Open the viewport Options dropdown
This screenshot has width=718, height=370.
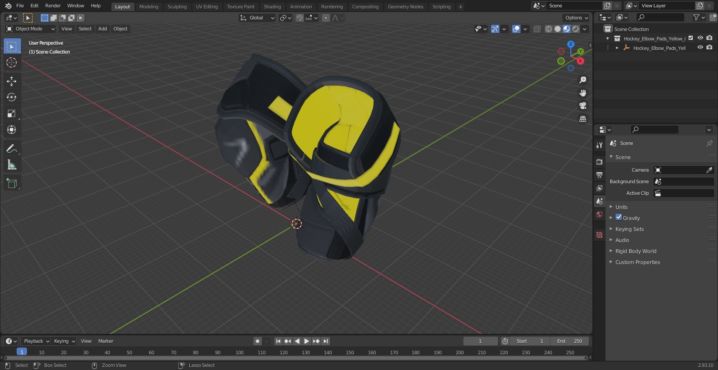pos(577,18)
